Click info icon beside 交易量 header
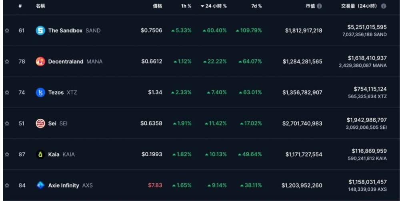This screenshot has width=400, height=201. coord(384,6)
